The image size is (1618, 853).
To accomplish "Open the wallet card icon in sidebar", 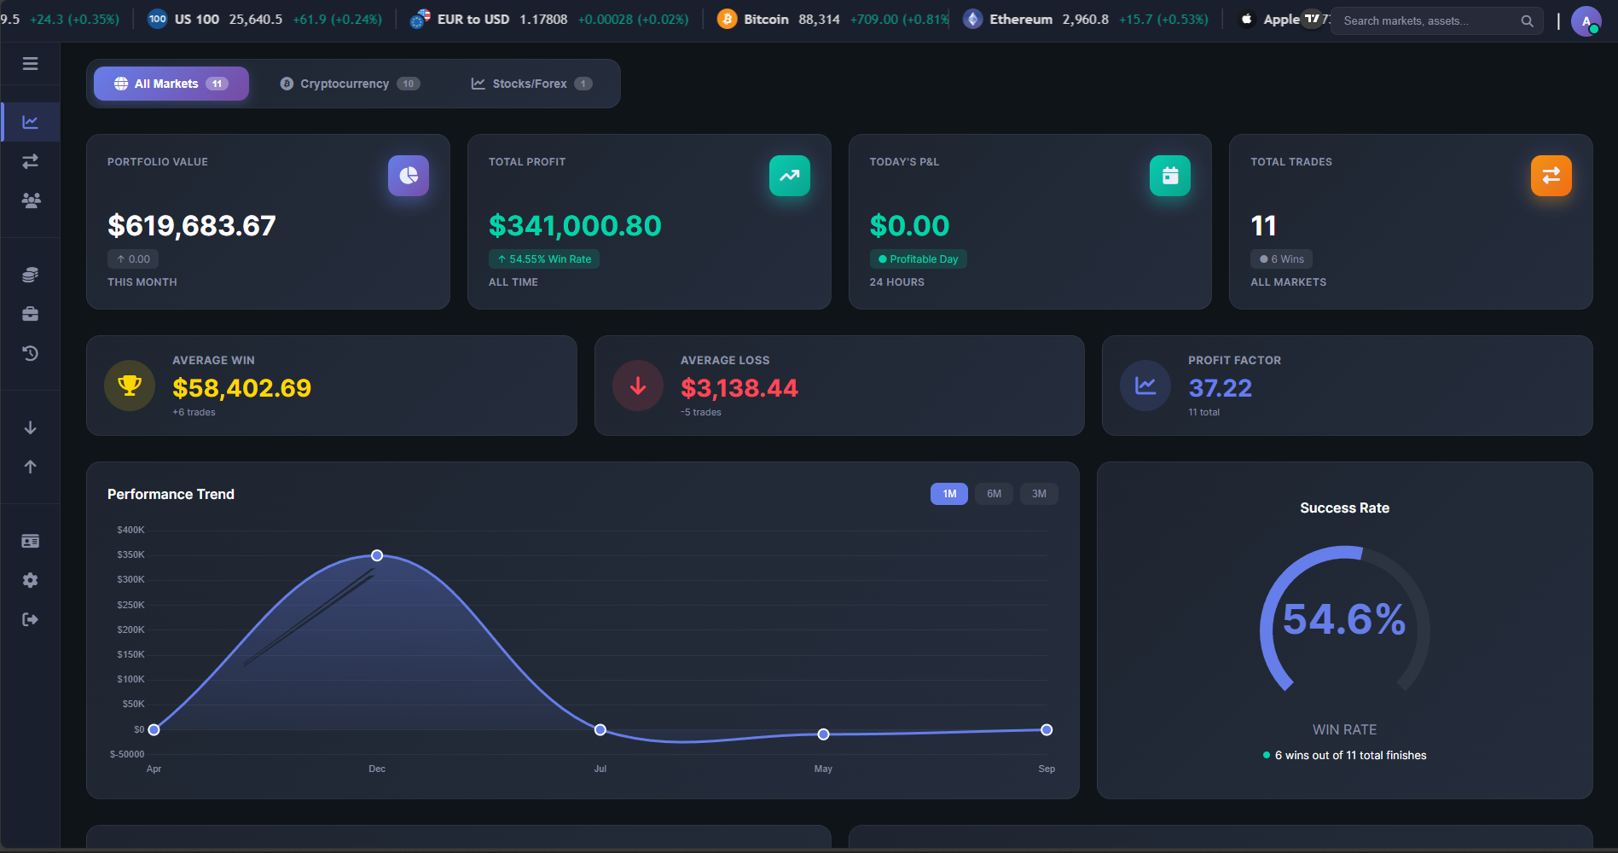I will coord(30,540).
